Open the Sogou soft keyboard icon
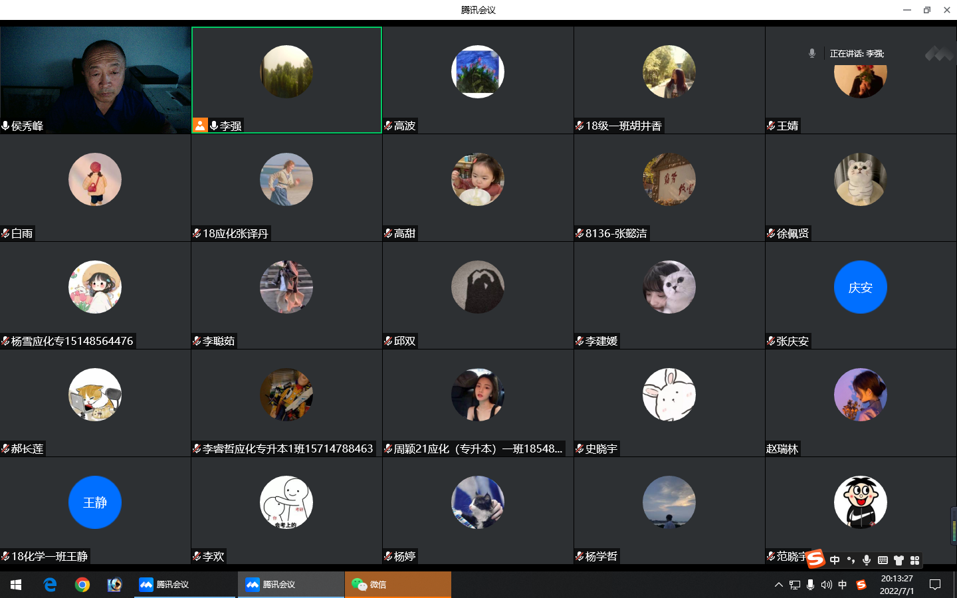The width and height of the screenshot is (957, 598). coord(883,560)
